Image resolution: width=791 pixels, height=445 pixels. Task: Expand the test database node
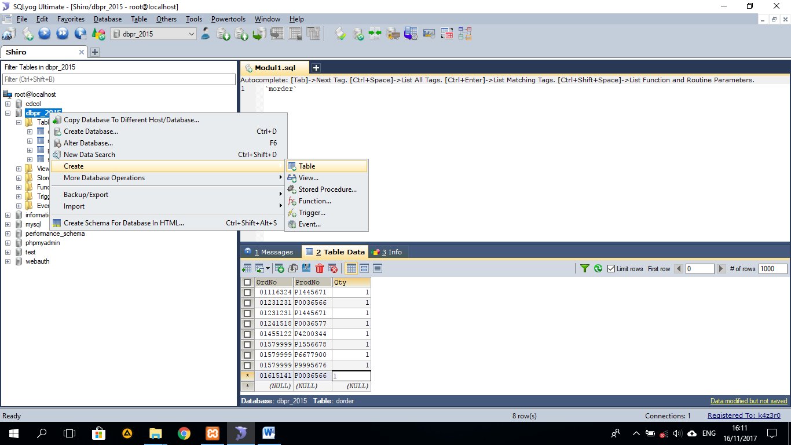(x=8, y=252)
